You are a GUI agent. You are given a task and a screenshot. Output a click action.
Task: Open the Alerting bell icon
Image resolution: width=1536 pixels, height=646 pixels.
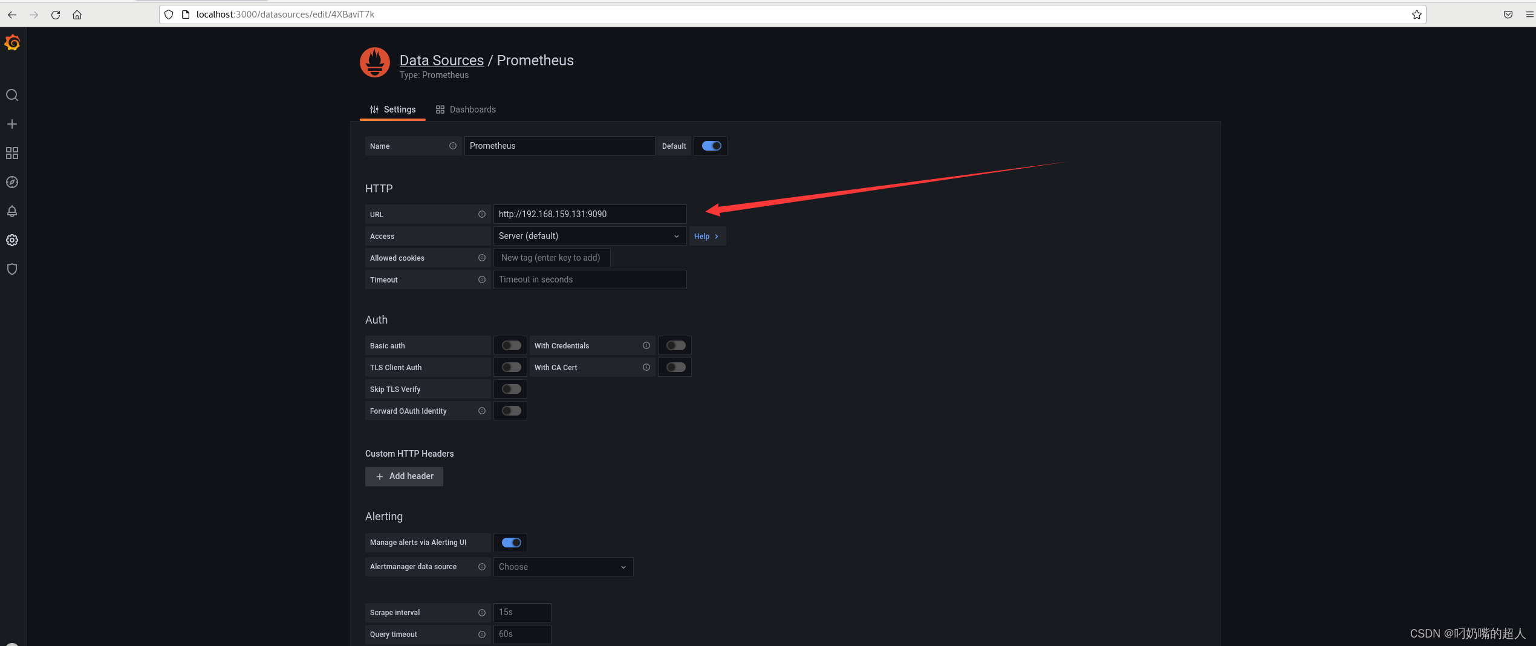click(x=12, y=211)
